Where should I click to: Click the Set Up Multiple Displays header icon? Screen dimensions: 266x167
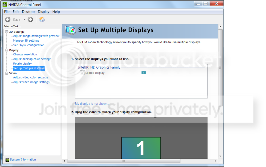pyautogui.click(x=70, y=30)
